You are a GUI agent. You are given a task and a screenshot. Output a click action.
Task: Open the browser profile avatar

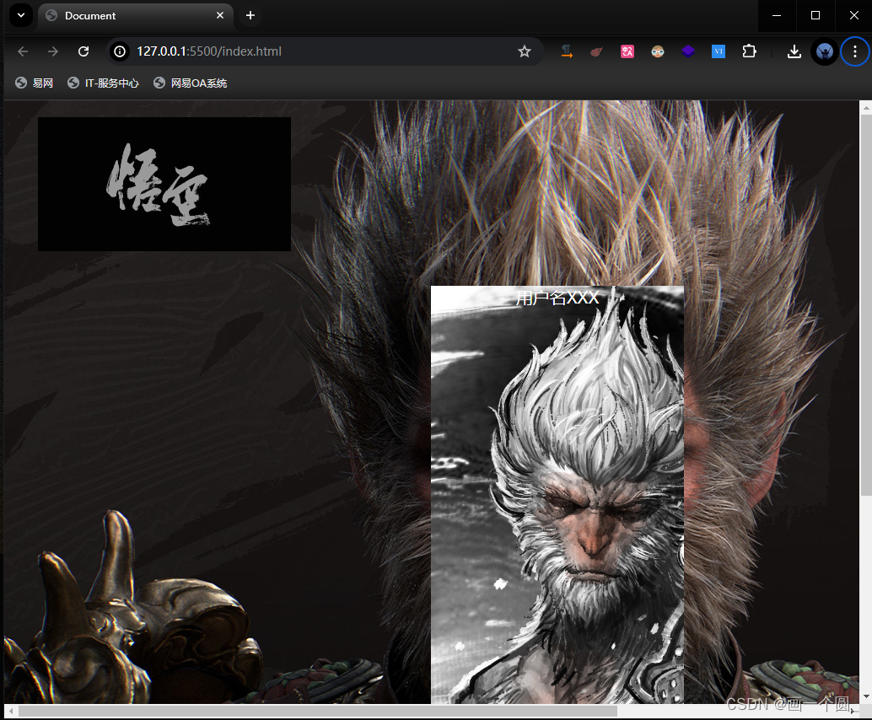click(825, 51)
